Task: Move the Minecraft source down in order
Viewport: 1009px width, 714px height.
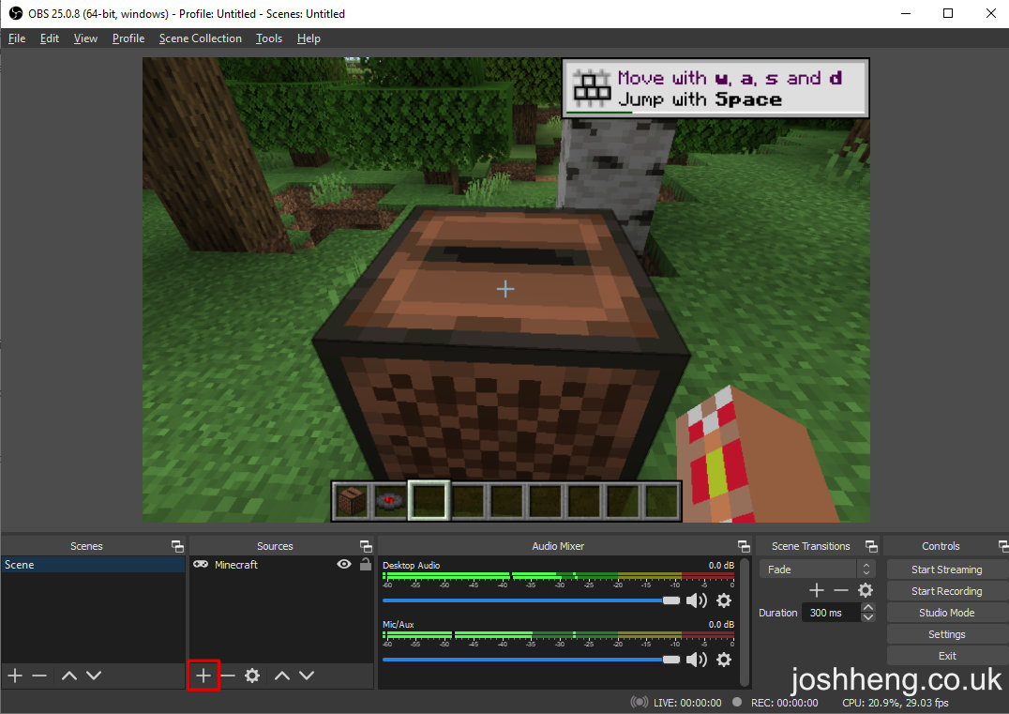Action: (x=305, y=675)
